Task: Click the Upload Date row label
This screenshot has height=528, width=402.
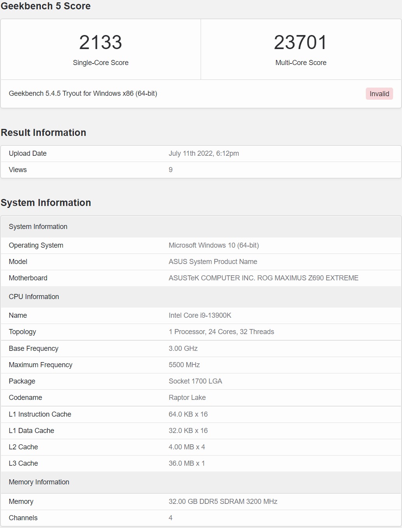Action: coord(28,153)
